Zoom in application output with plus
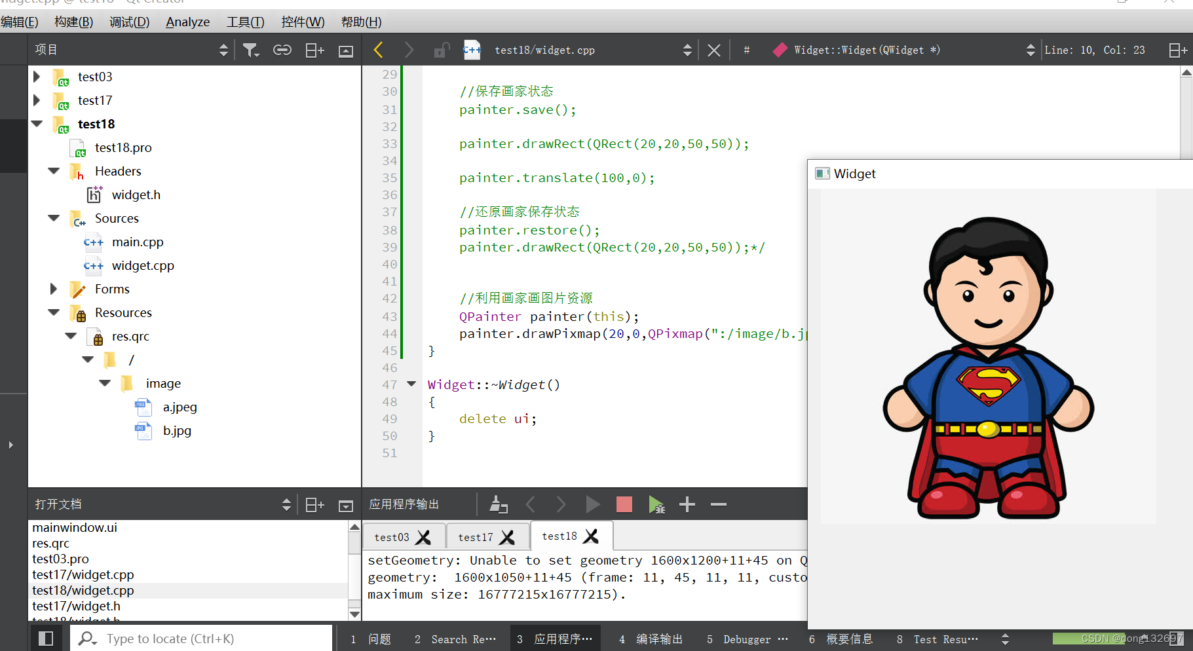 click(x=687, y=504)
